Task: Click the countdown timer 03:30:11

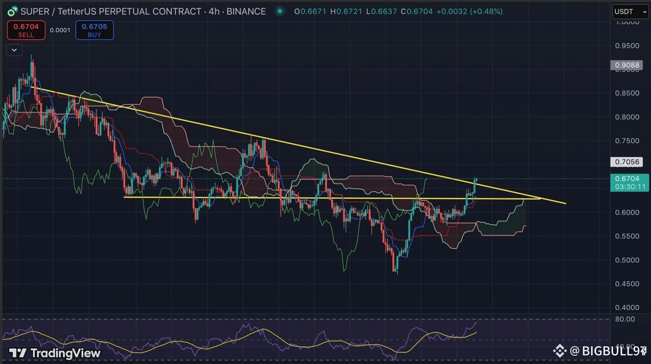Action: (629, 187)
